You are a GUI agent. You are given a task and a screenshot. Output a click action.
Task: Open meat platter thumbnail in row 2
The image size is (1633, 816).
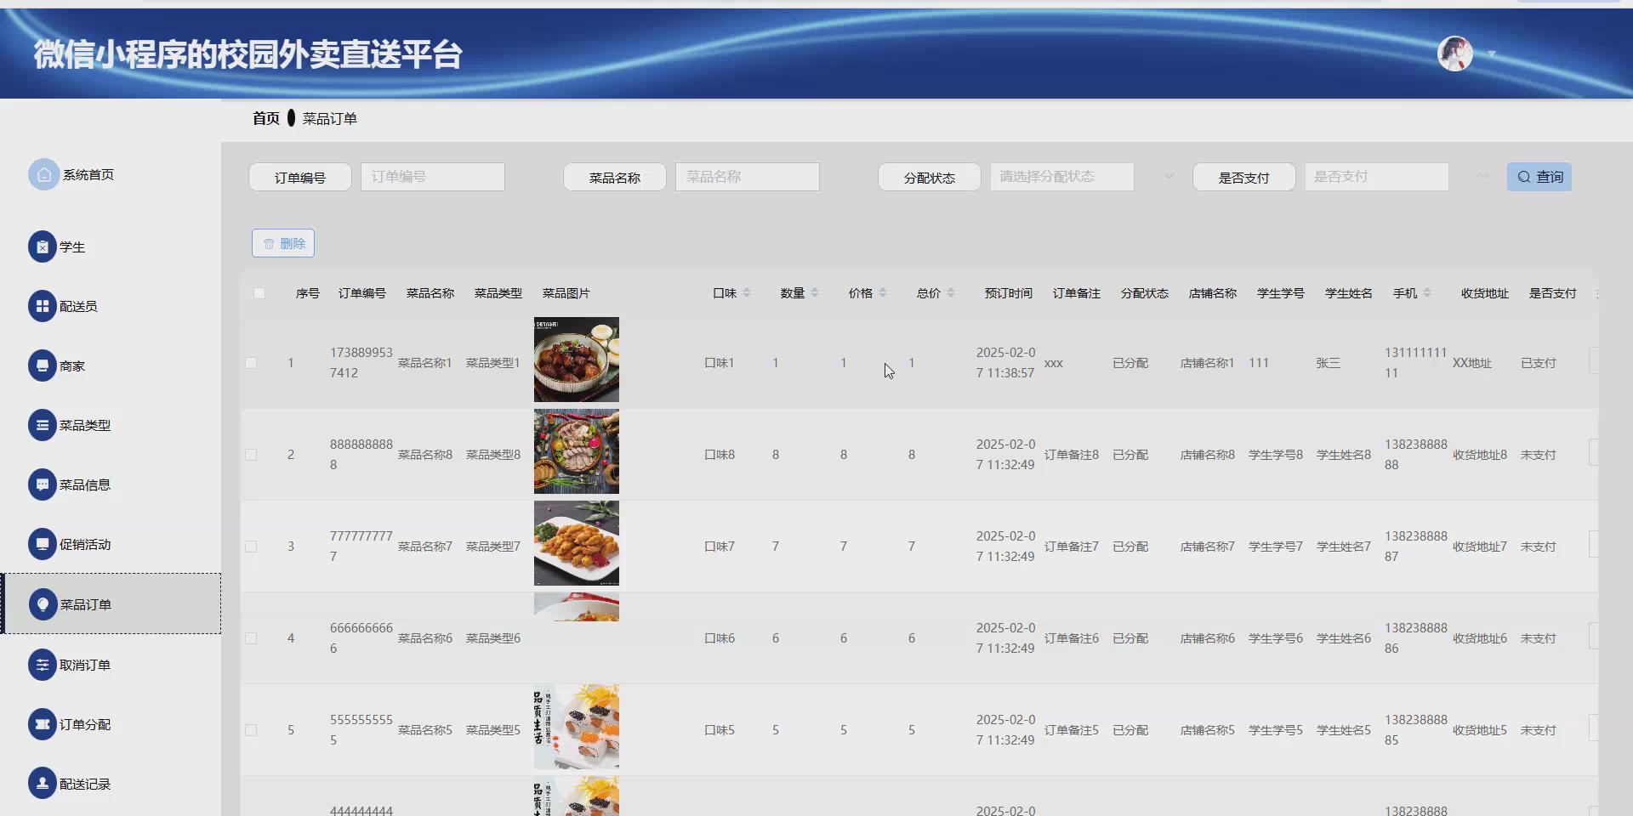pos(577,451)
